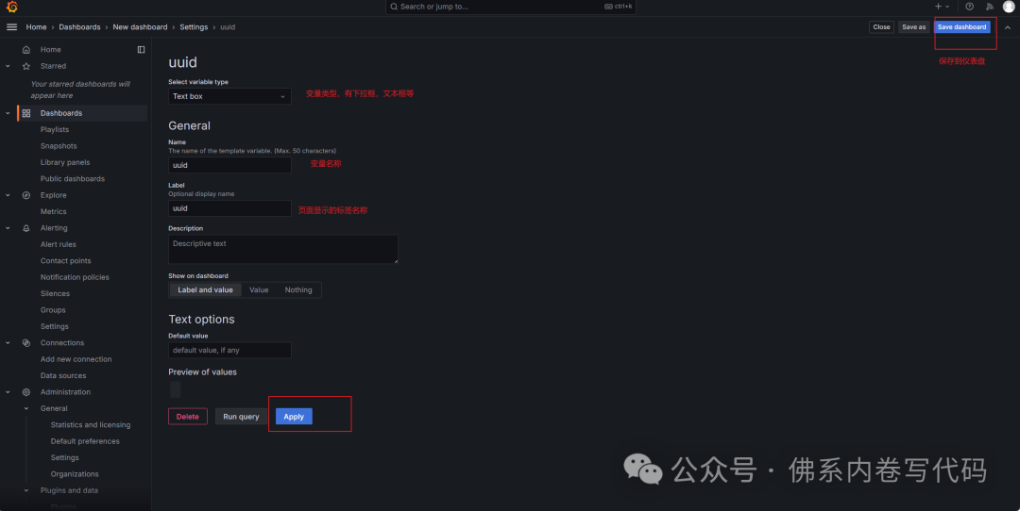
Task: Click the Run query button
Action: pyautogui.click(x=242, y=417)
